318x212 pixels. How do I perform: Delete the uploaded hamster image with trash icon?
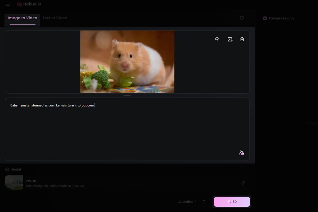242,39
